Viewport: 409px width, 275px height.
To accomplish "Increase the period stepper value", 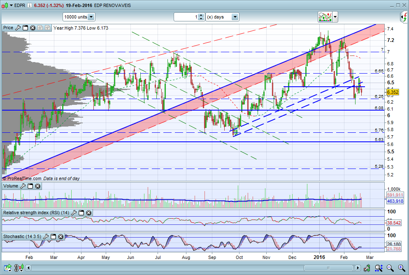I will tap(201, 15).
